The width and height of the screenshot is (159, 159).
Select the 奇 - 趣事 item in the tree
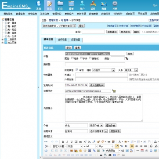tap(12, 23)
